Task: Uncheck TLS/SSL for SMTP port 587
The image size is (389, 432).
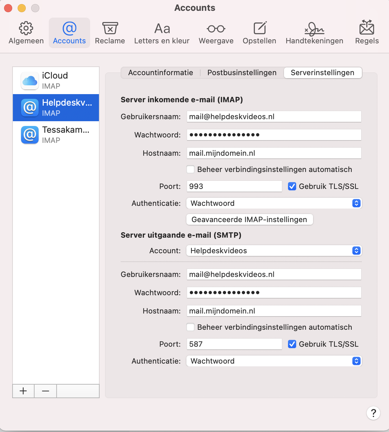Action: [292, 344]
